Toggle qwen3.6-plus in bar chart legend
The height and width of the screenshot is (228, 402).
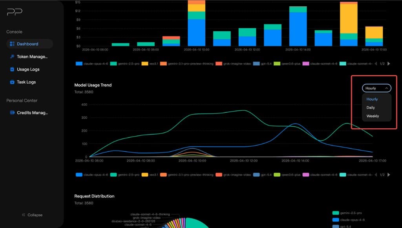(x=287, y=64)
